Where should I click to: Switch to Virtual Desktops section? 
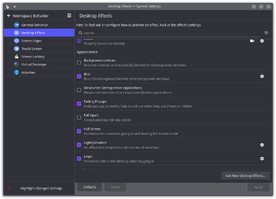34,65
